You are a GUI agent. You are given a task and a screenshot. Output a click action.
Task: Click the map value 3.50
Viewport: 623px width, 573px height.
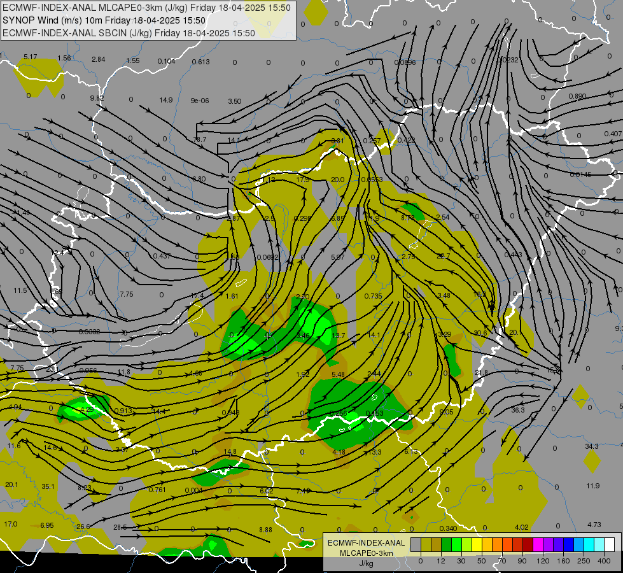(234, 101)
